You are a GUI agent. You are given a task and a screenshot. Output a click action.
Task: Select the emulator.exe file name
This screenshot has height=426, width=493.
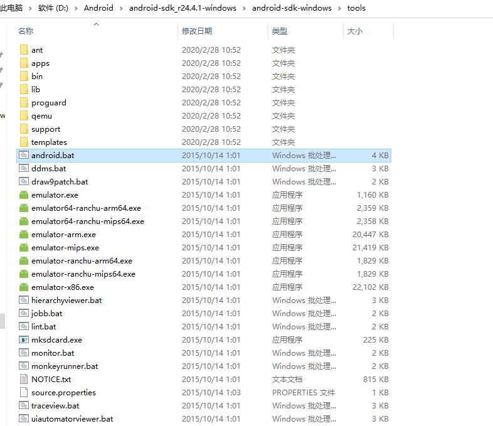point(55,195)
